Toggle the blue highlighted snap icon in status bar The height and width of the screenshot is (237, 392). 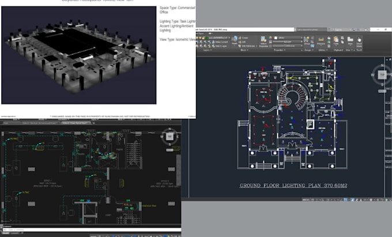click(x=345, y=200)
